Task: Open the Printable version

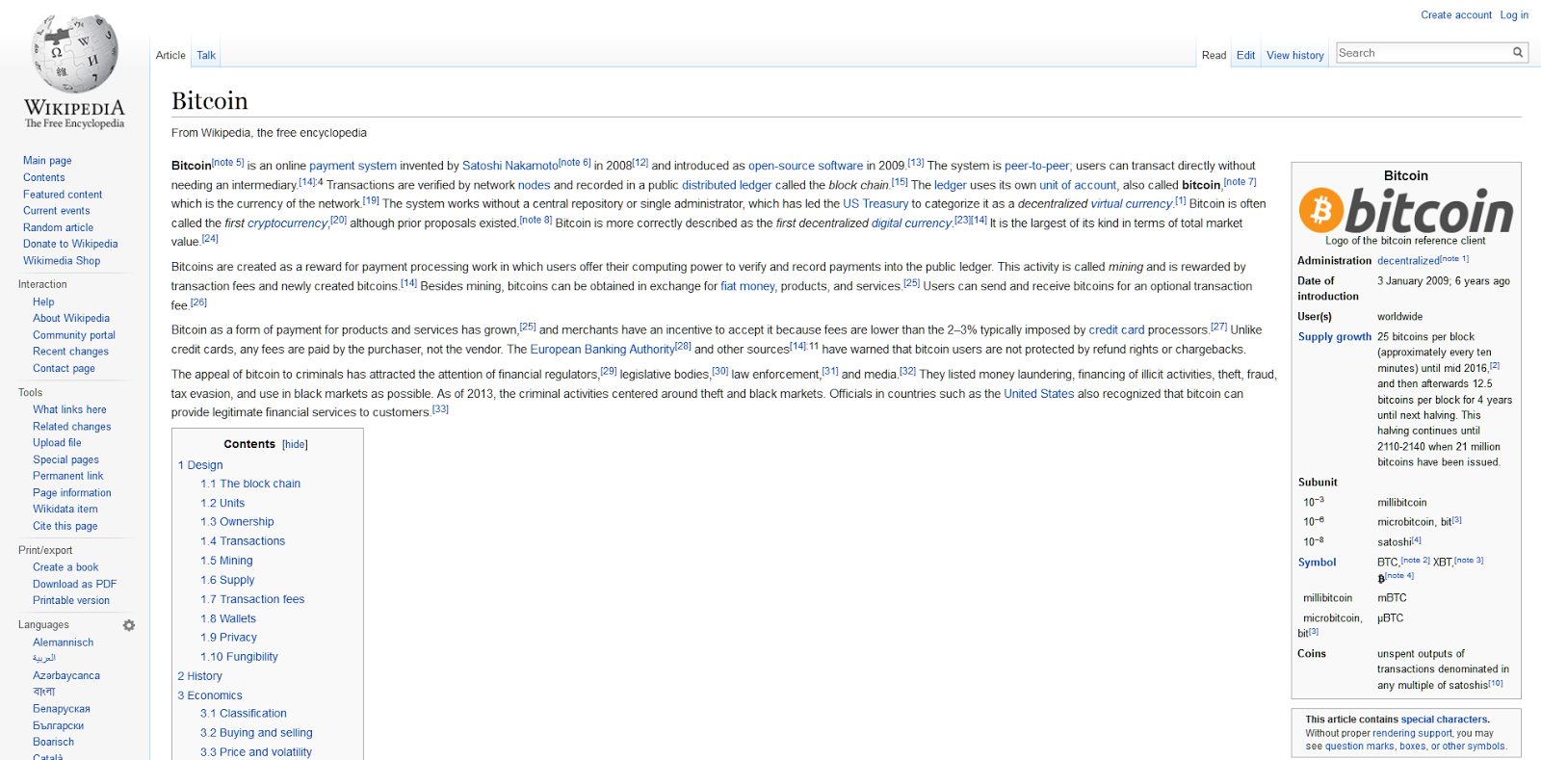Action: pyautogui.click(x=71, y=601)
